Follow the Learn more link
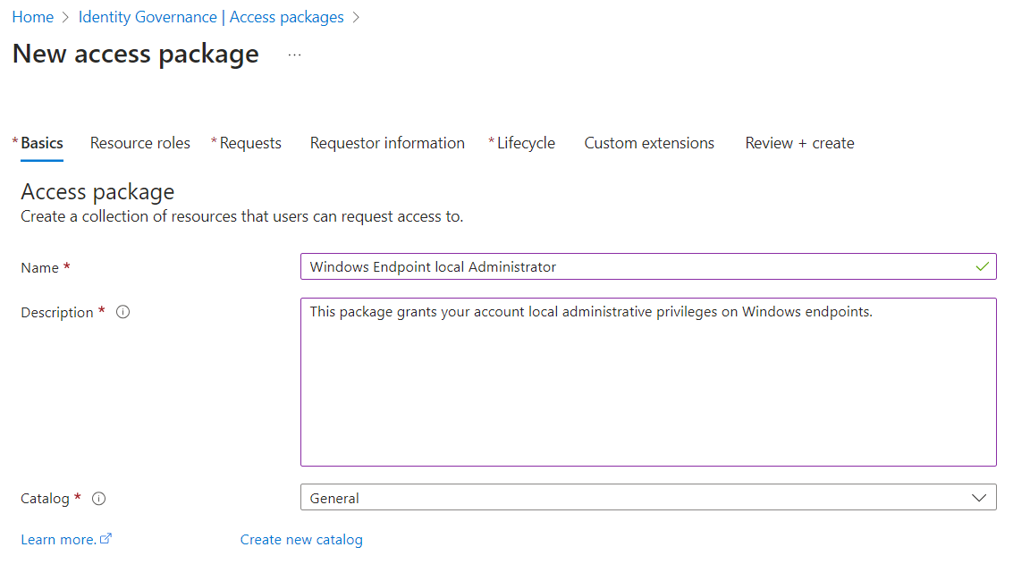This screenshot has width=1030, height=564. pyautogui.click(x=58, y=540)
